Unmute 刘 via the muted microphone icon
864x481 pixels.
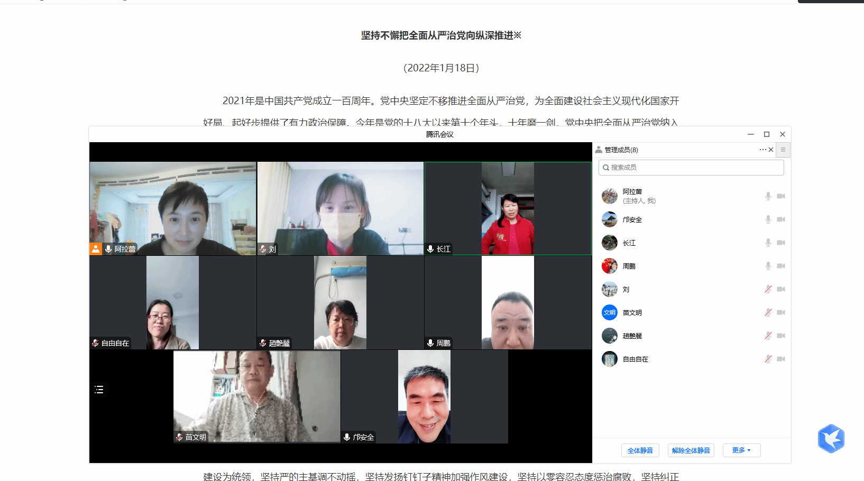(768, 289)
